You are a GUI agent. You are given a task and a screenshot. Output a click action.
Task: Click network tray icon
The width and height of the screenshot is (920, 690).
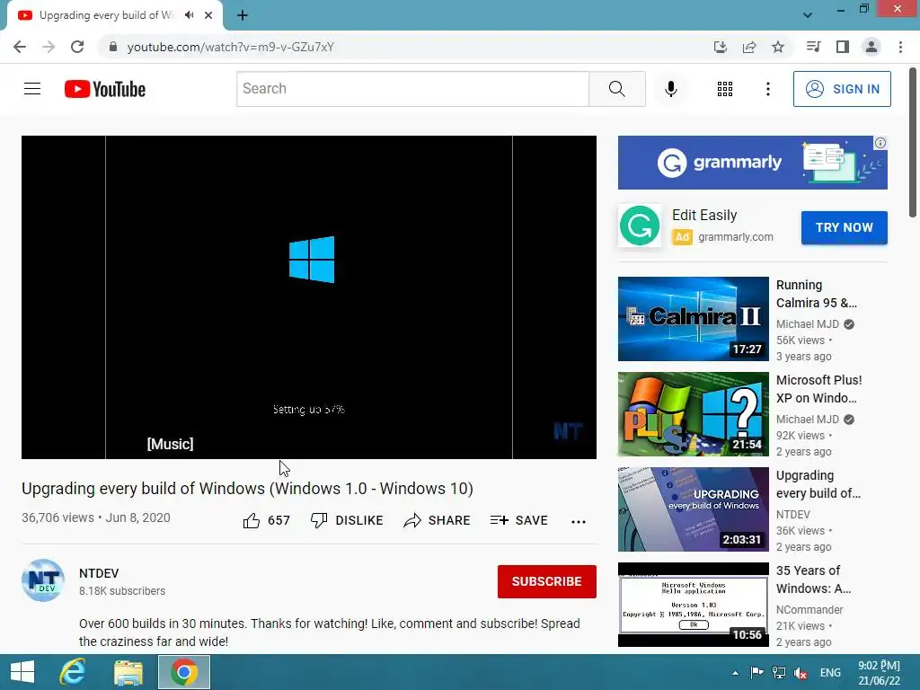tap(779, 673)
